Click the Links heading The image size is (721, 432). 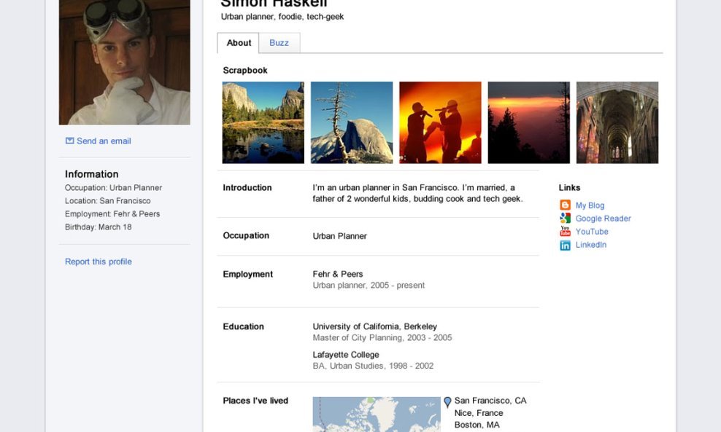569,187
